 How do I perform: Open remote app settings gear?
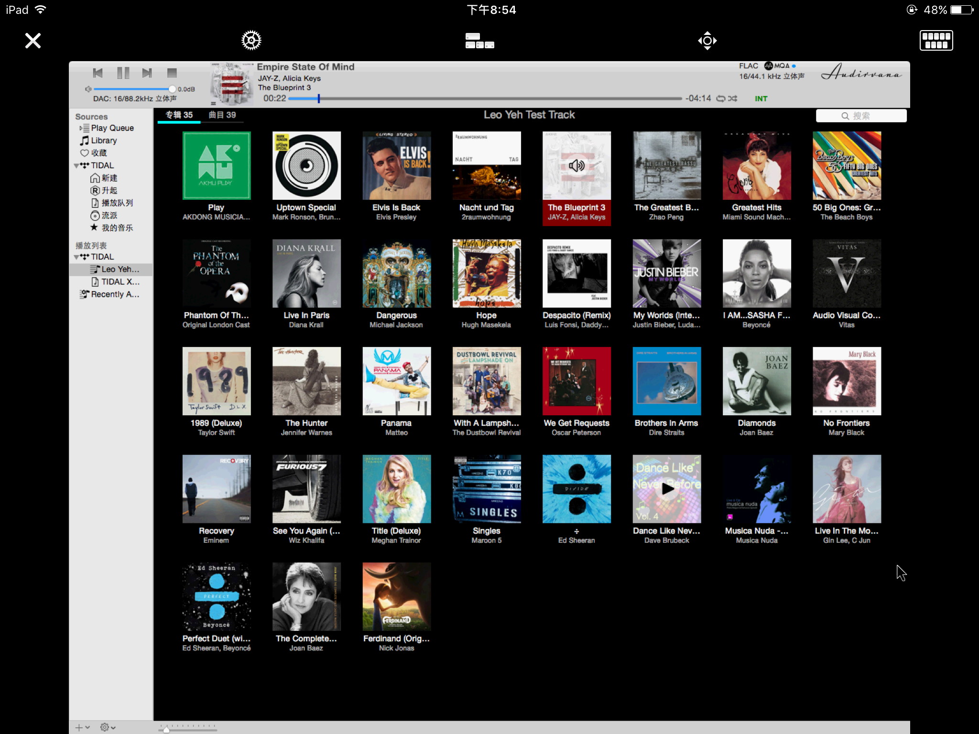pyautogui.click(x=251, y=41)
